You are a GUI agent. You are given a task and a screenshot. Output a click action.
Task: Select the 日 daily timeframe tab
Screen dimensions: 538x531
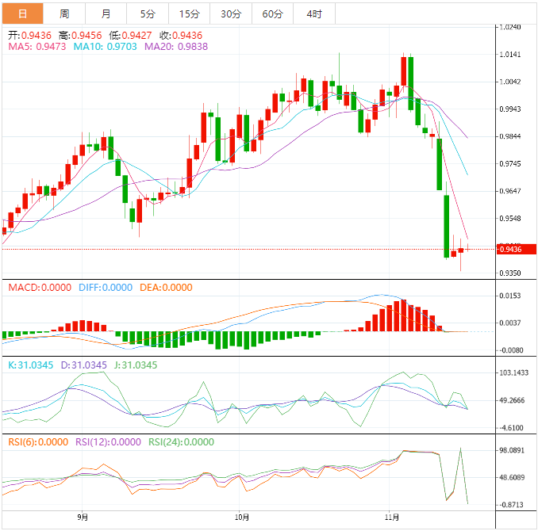[x=23, y=13]
